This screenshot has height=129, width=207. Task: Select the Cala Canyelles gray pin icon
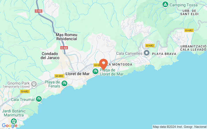(147, 53)
